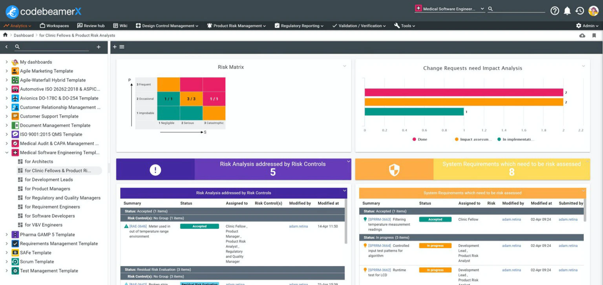The height and width of the screenshot is (285, 603).
Task: Collapse the Medical Software Engineering Template node
Action: [7, 153]
